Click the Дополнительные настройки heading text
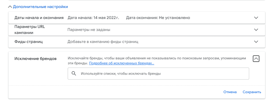Image resolution: width=271 pixels, height=104 pixels. [40, 7]
